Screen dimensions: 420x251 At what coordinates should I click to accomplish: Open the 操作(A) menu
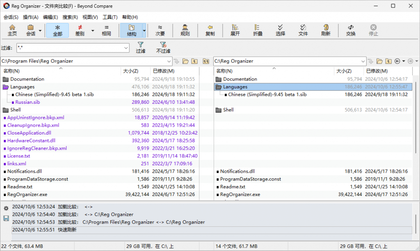[x=30, y=17]
